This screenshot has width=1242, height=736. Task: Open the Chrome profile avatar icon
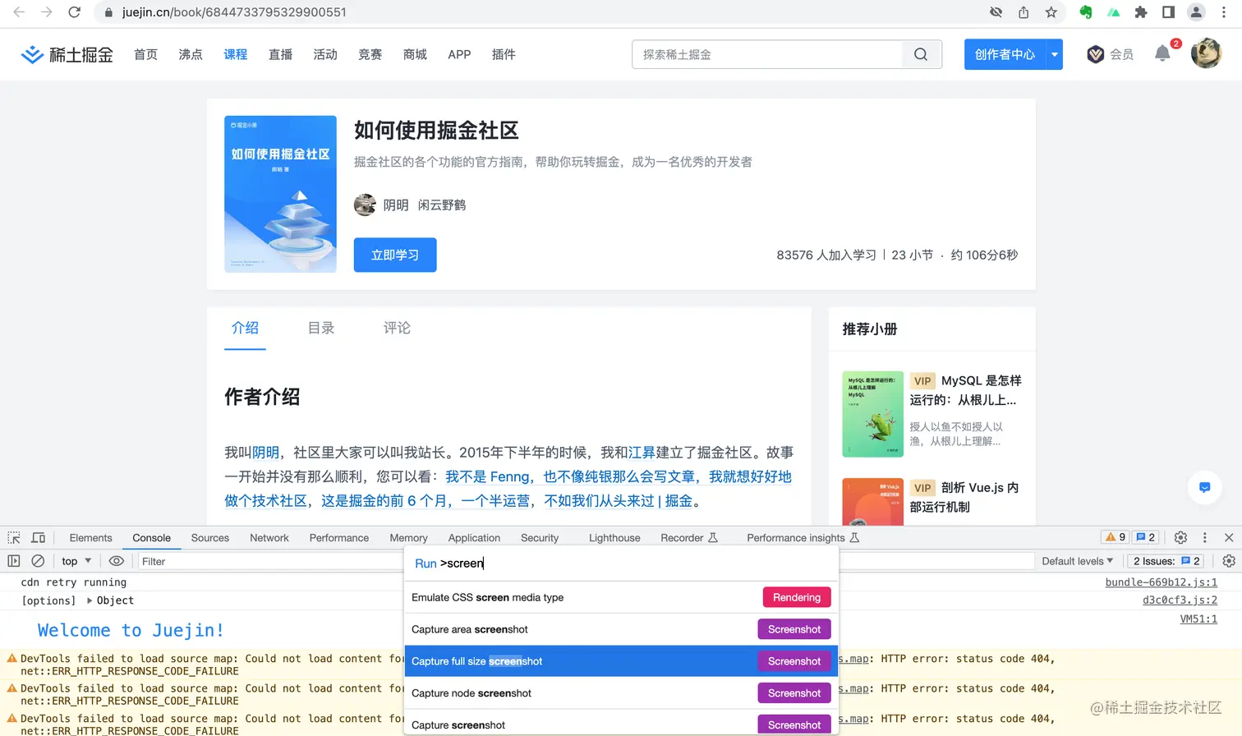click(1197, 12)
